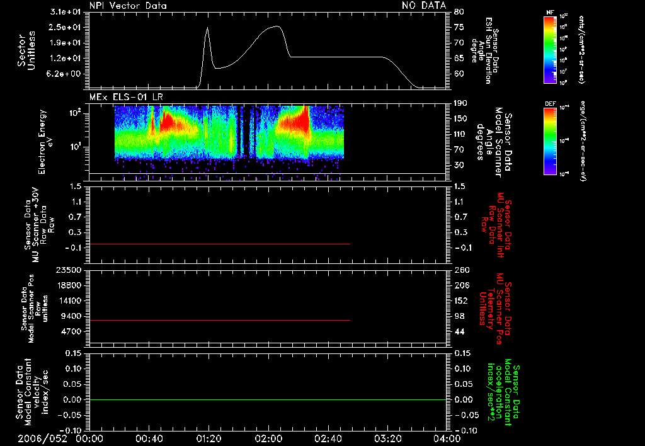The height and width of the screenshot is (446, 645).
Task: Click the 'Electron Energy eV' axis label
Action: click(45, 142)
